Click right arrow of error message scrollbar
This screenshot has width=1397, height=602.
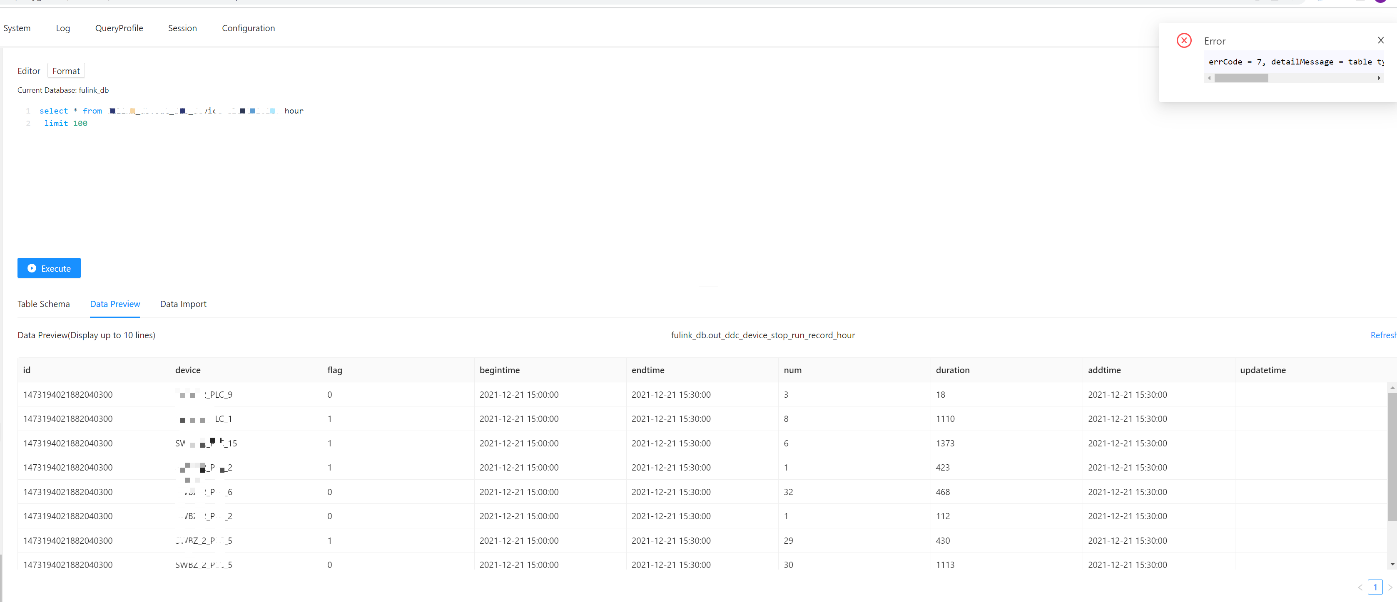tap(1379, 77)
